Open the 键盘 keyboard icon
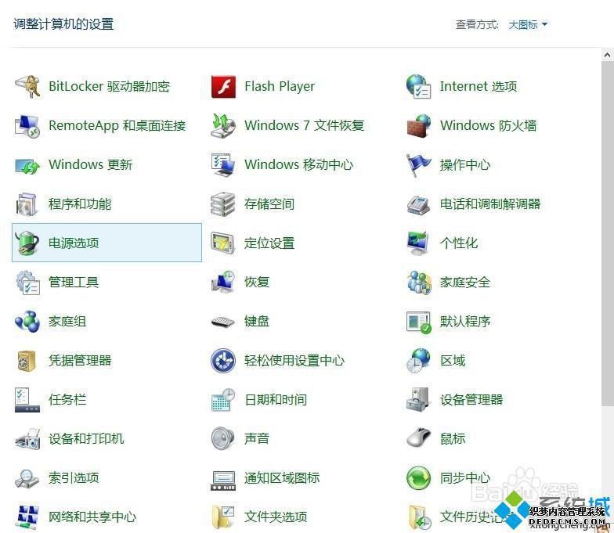This screenshot has height=533, width=614. click(223, 321)
